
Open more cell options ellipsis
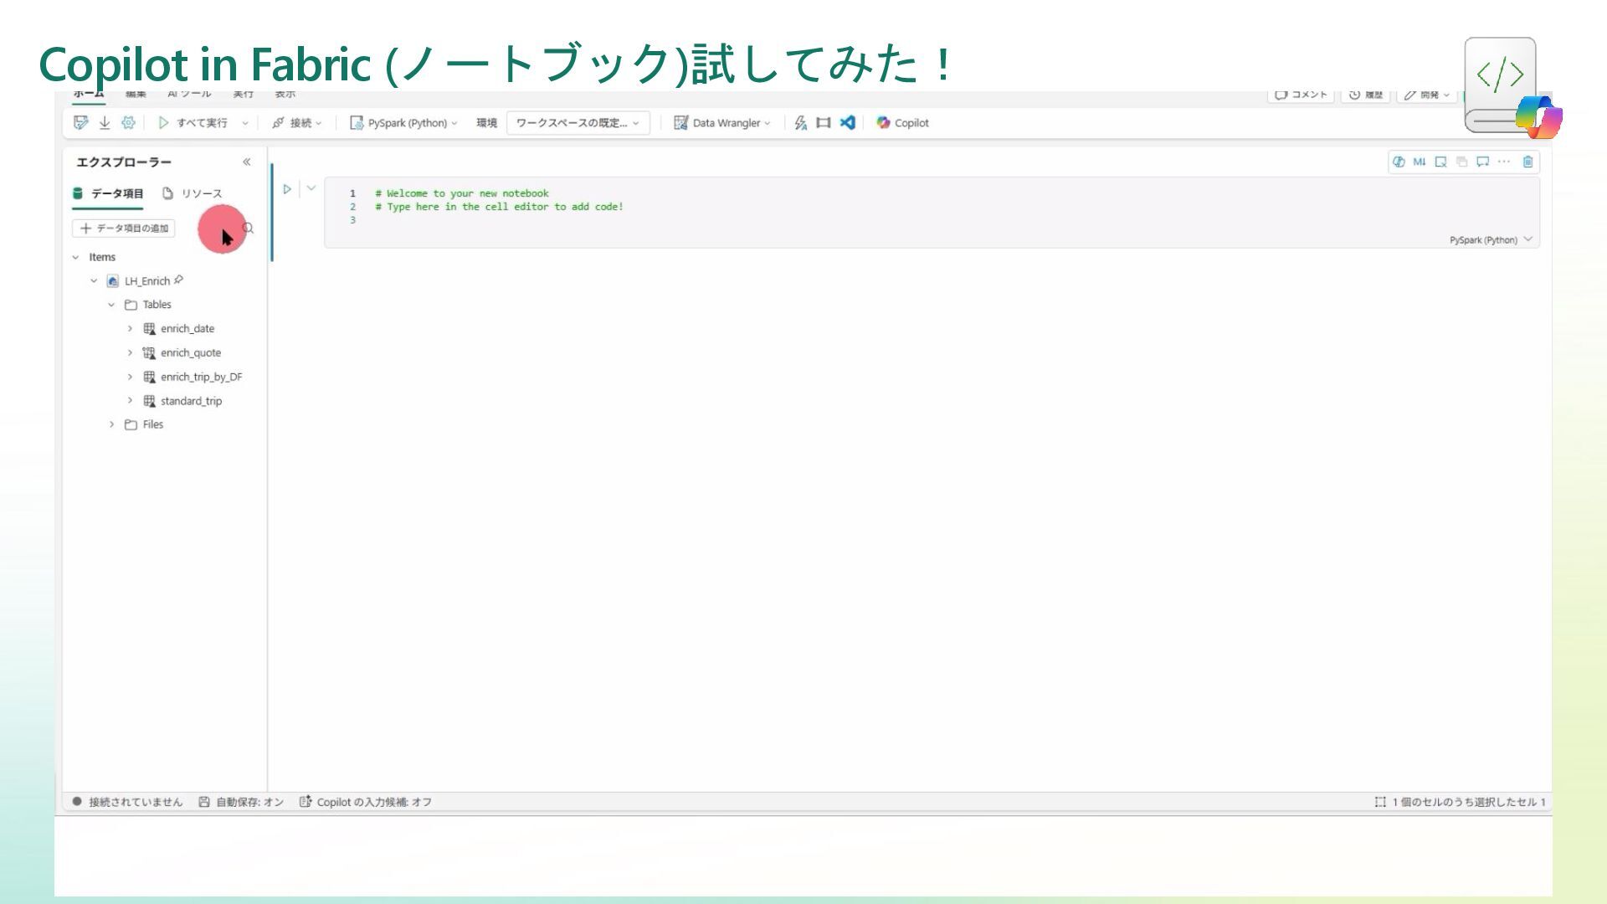(1504, 162)
